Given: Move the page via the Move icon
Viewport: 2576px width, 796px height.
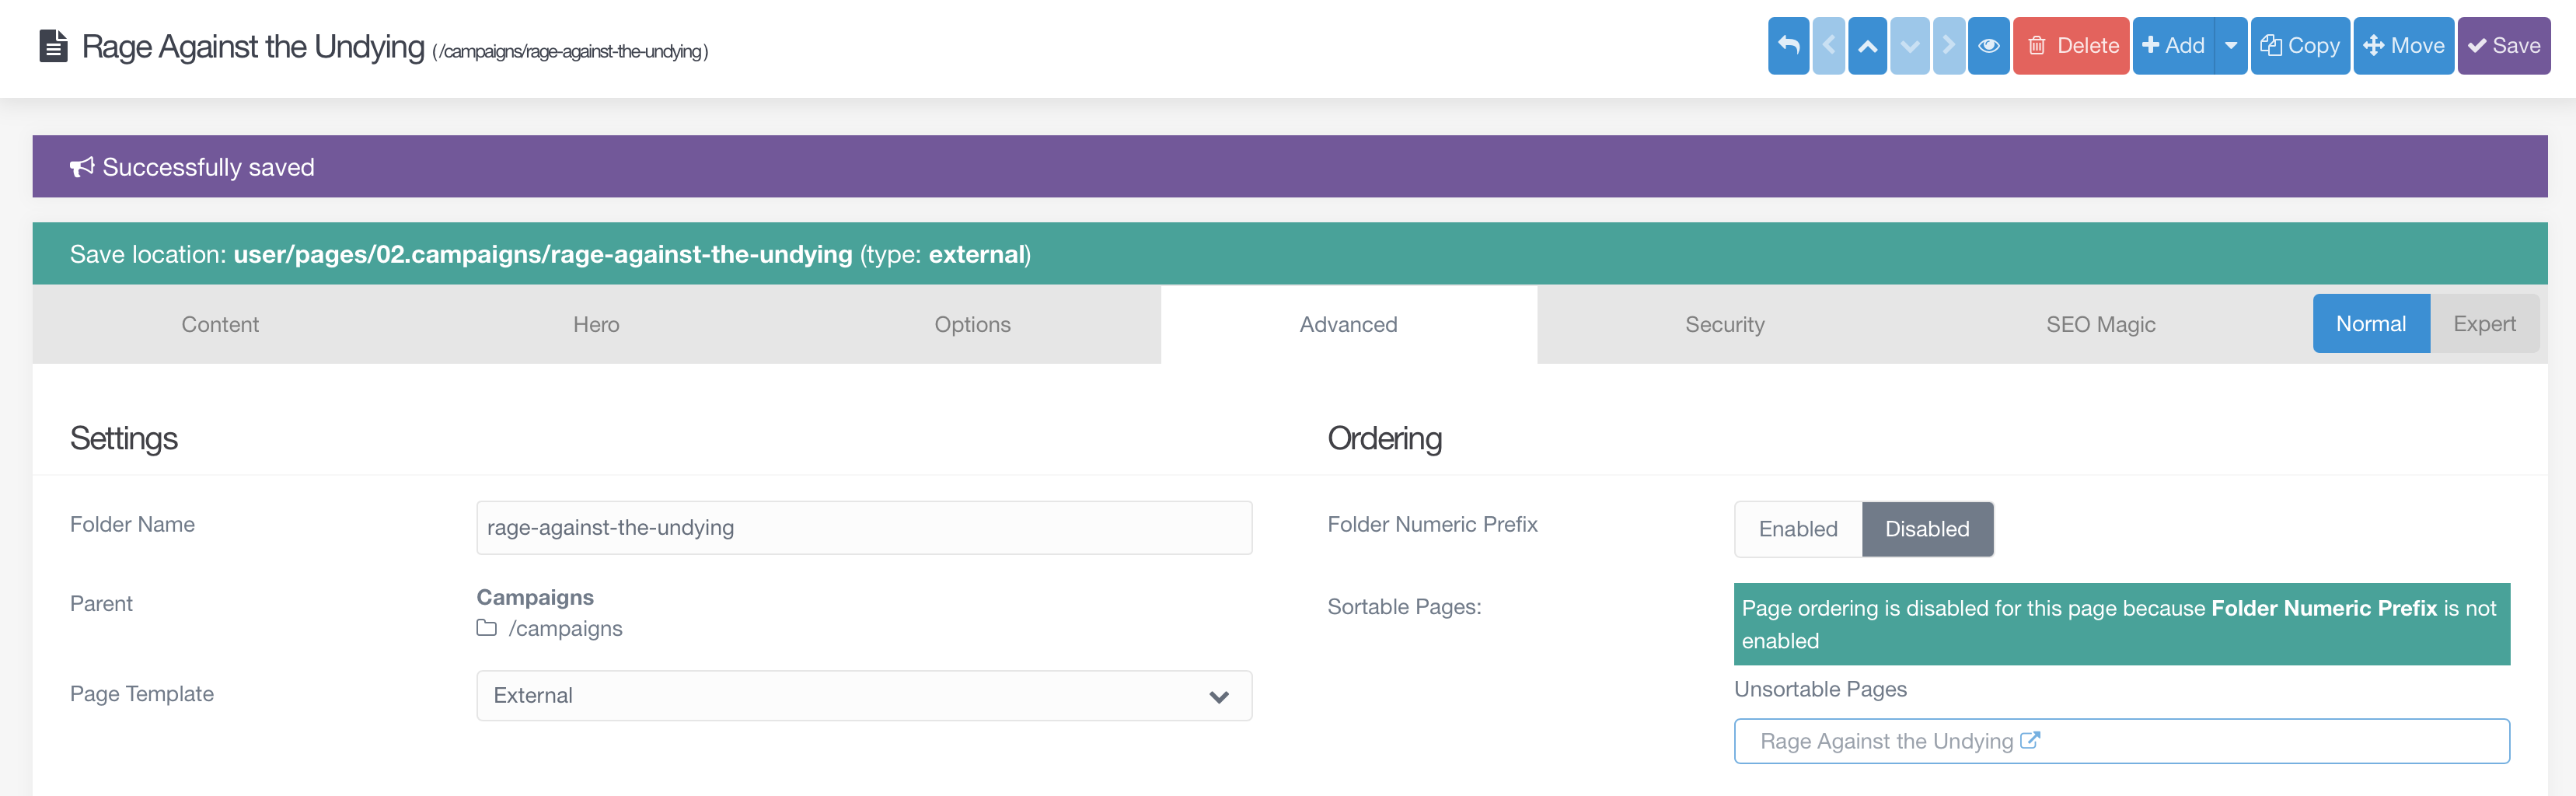Looking at the screenshot, I should [x=2375, y=46].
